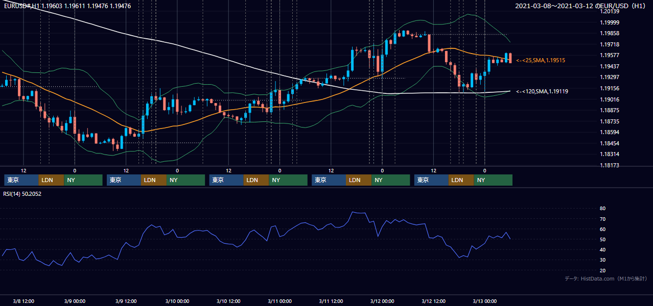
Task: Click the RSI level 20 label
Action: 602,270
